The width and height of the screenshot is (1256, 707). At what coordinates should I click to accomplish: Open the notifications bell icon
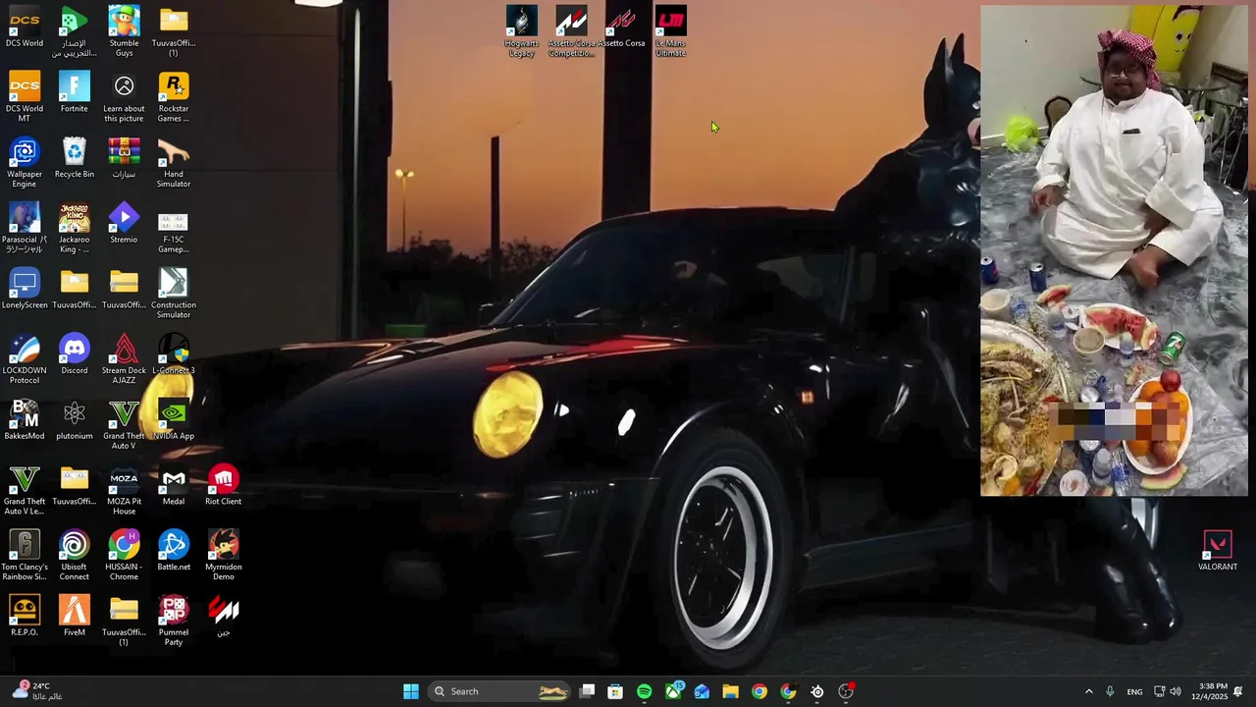click(1238, 691)
